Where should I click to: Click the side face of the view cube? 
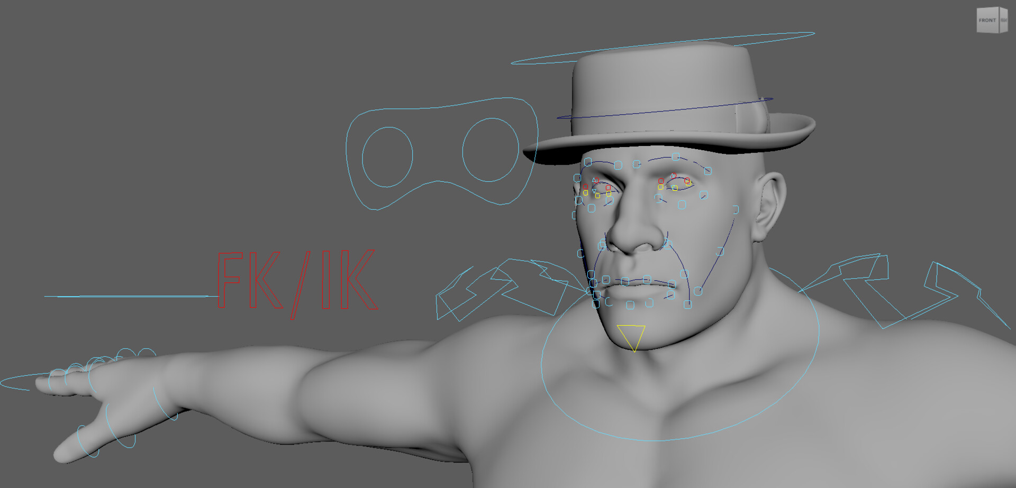[1003, 20]
